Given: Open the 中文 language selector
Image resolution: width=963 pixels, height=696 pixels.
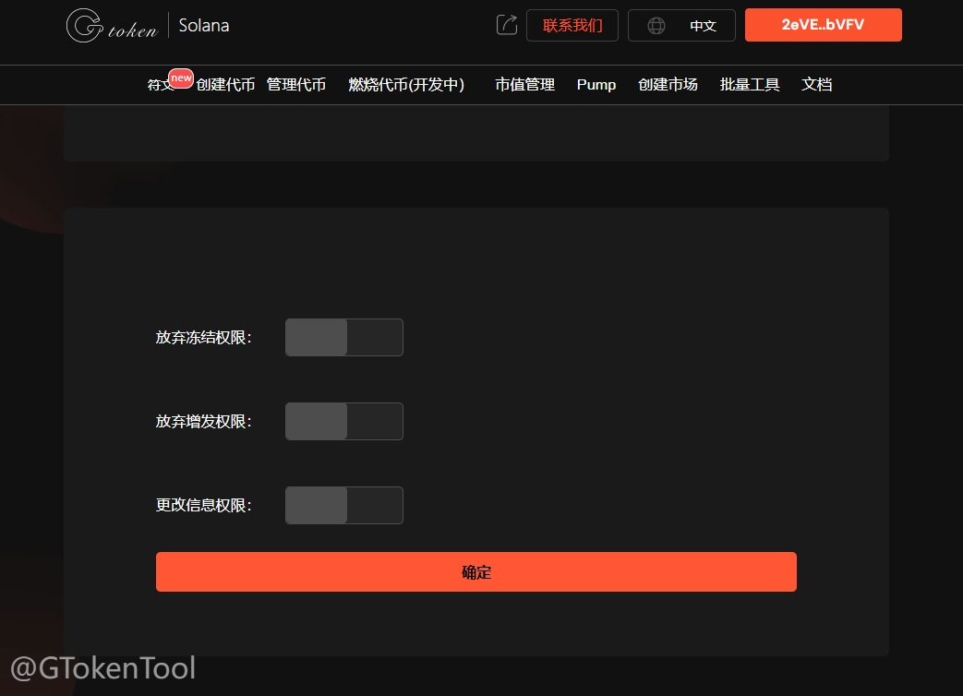Looking at the screenshot, I should click(703, 26).
